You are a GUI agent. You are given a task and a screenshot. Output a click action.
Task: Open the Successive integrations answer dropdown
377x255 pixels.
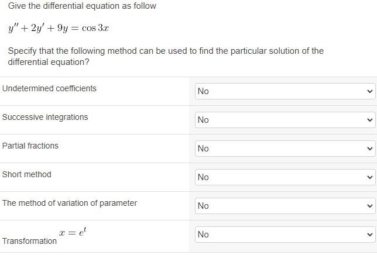click(285, 120)
